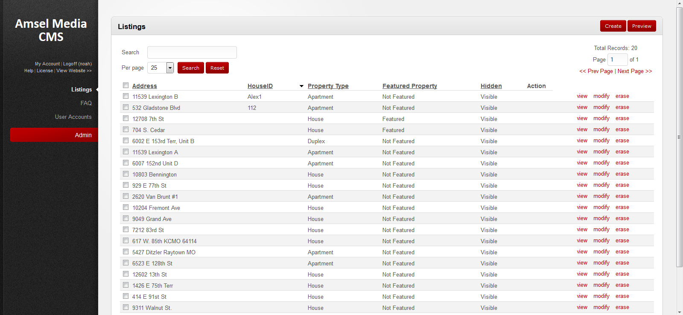Open the Admin sidebar tab
This screenshot has width=683, height=315.
tap(83, 135)
